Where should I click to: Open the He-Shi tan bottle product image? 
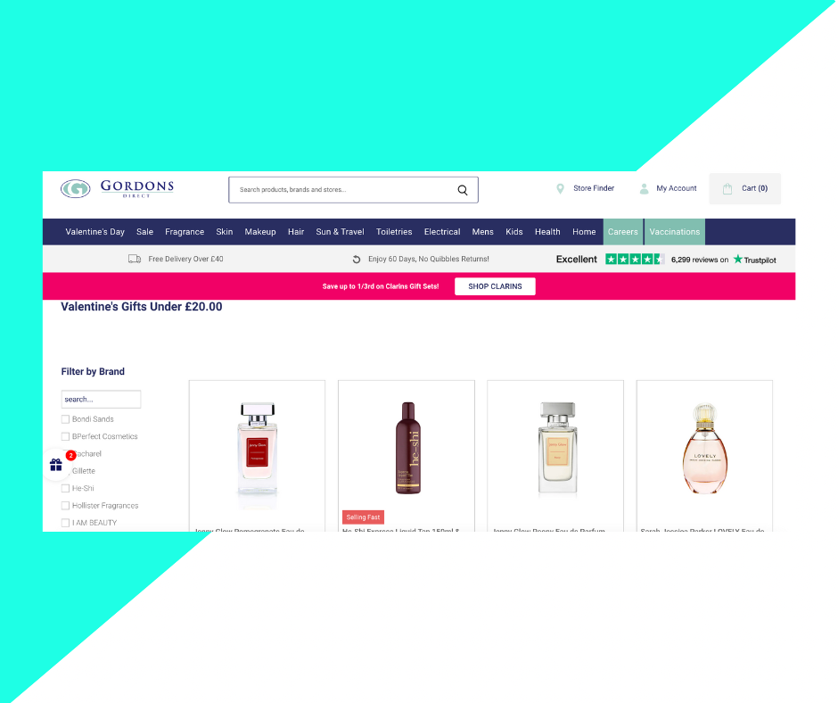point(407,449)
